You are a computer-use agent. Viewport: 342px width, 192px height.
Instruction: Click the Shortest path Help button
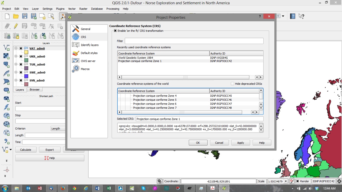click(50, 158)
